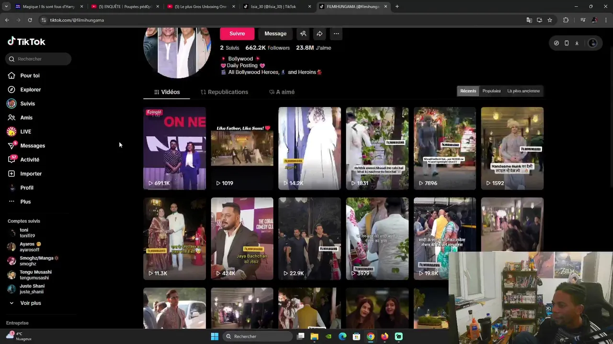Open Like Father, Like Sons video

coord(242,148)
